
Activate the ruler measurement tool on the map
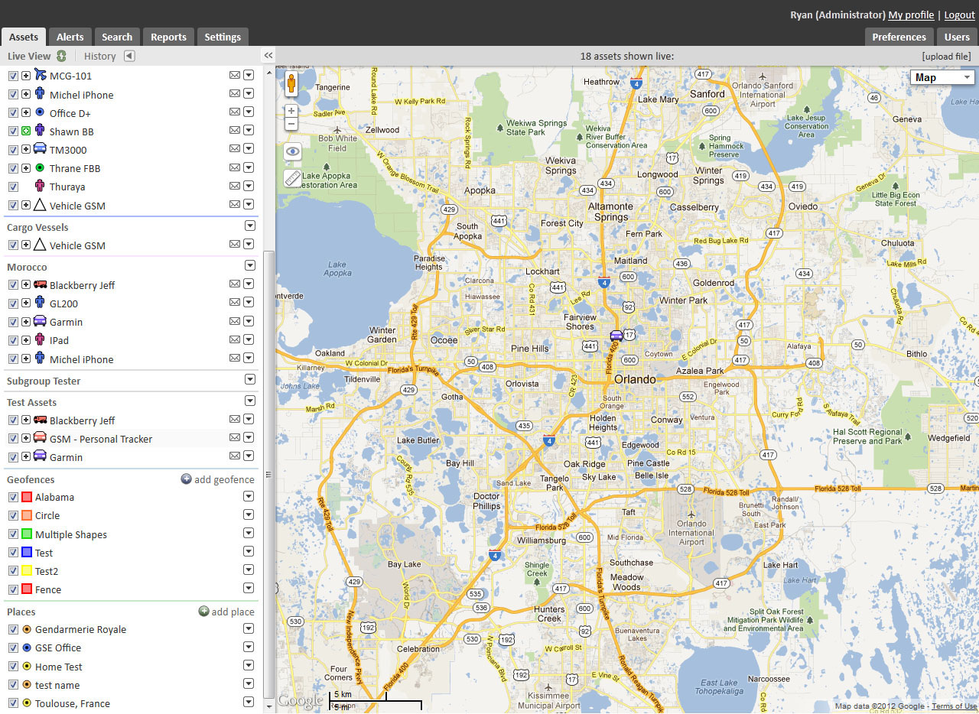[x=291, y=179]
